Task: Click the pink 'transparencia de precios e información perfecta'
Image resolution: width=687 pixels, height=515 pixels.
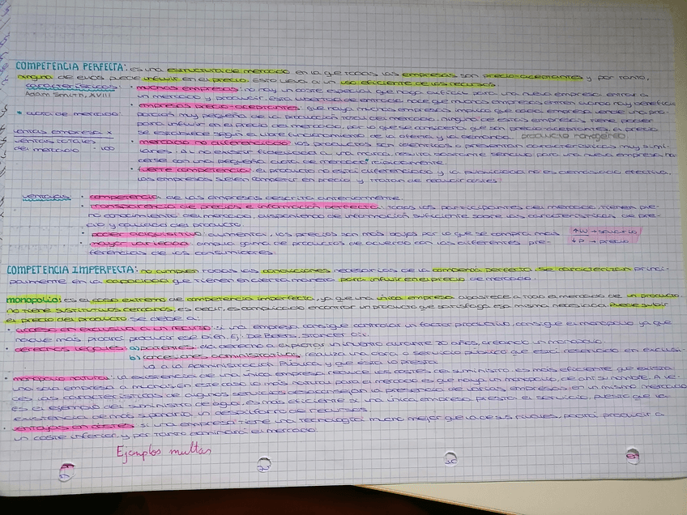Action: coord(233,206)
